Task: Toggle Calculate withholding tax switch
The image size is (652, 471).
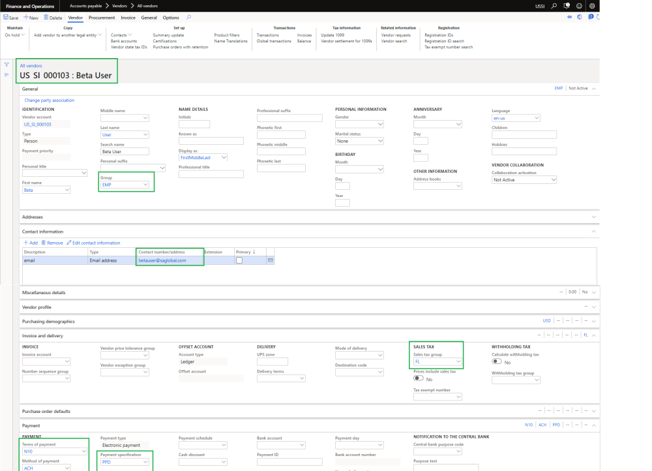Action: [496, 361]
